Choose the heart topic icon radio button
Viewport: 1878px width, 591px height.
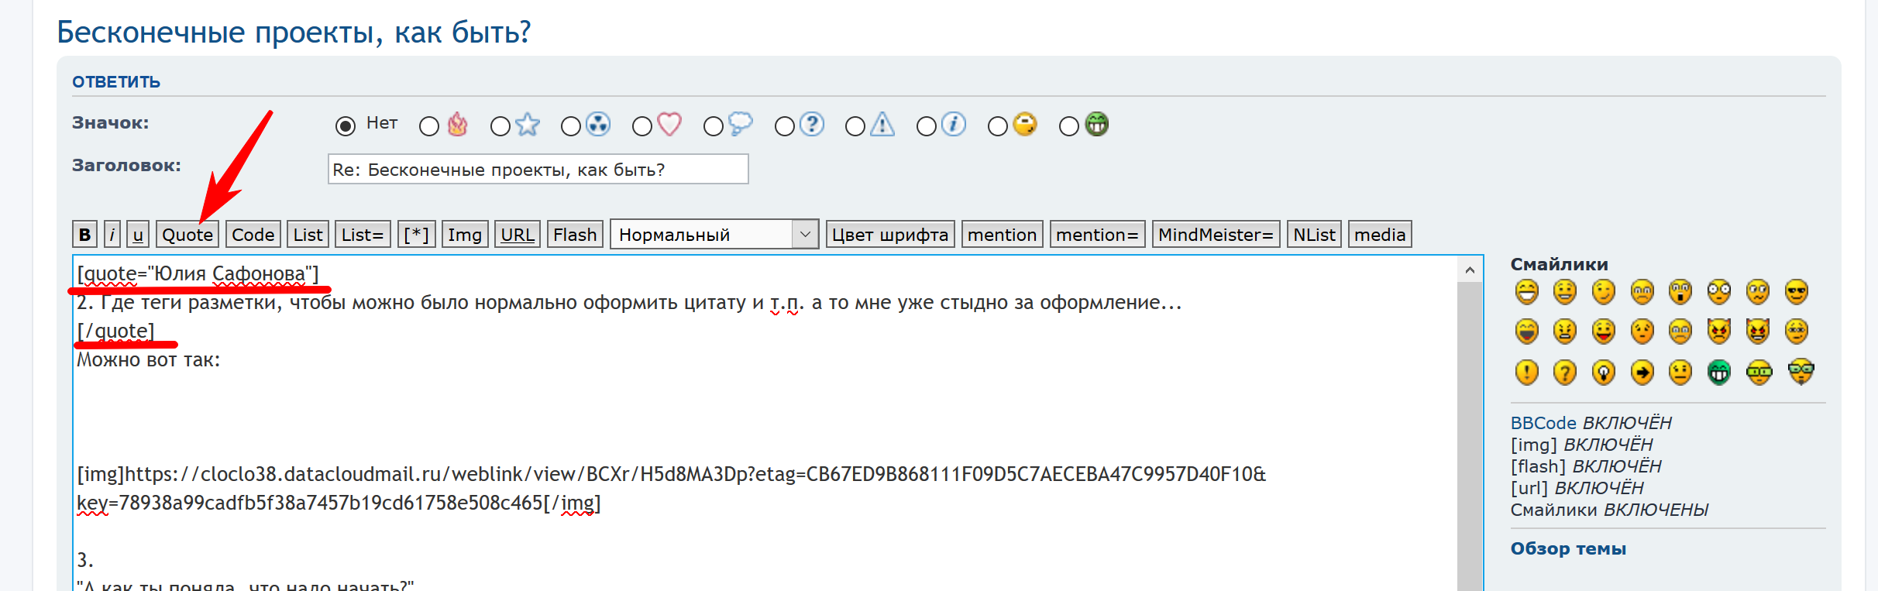point(642,126)
